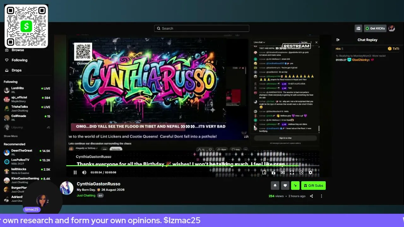Click the LordHito avatar thumbnail
Screen dimensions: 404x227
pyautogui.click(x=7, y=90)
